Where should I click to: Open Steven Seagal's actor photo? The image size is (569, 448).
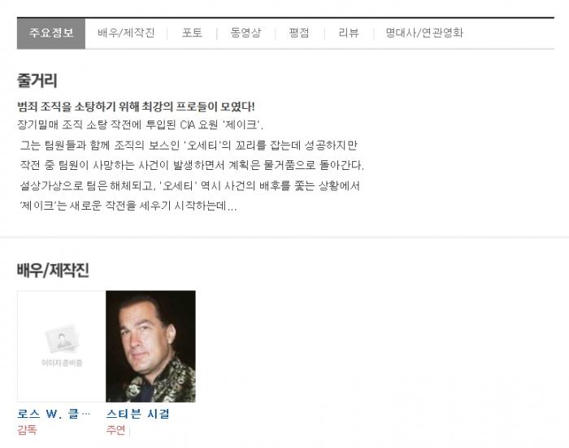(x=150, y=346)
